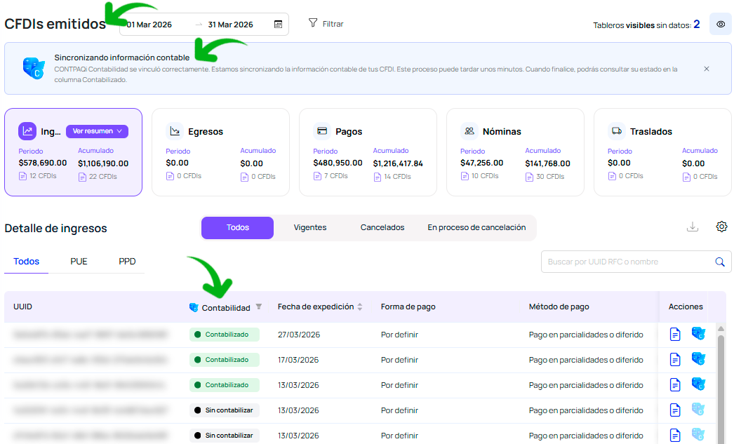
Task: Dismiss the Sincronizando información contable banner
Action: click(x=707, y=69)
